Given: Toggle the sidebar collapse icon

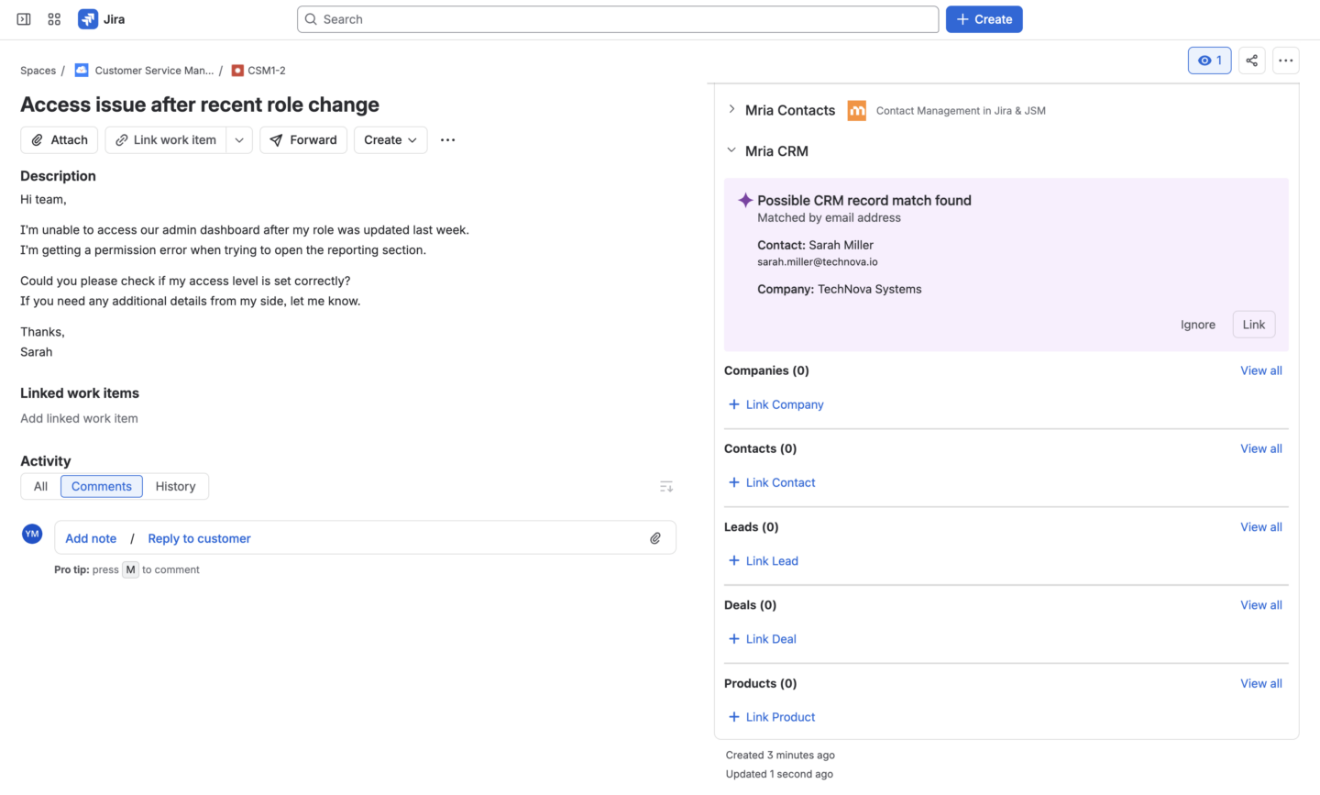Looking at the screenshot, I should click(x=24, y=19).
